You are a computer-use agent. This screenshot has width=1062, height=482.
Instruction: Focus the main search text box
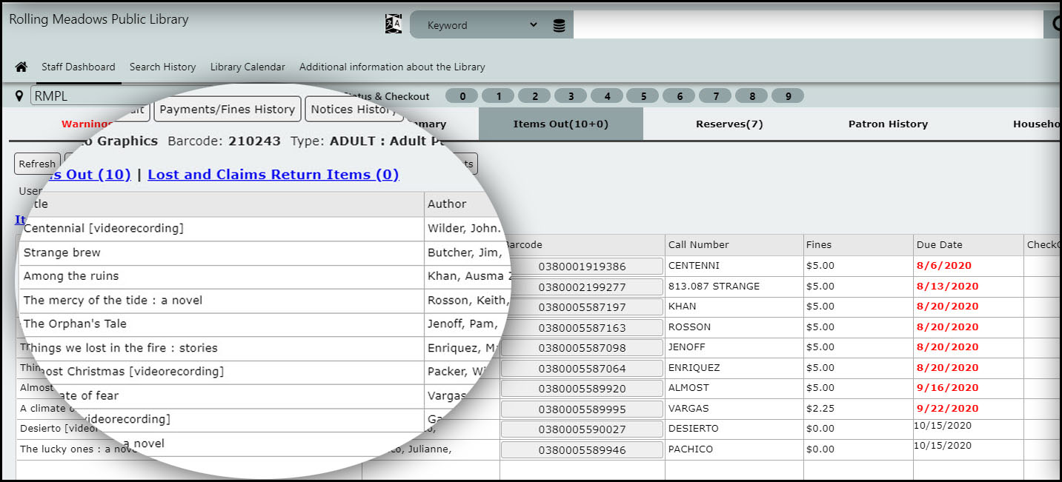[x=809, y=24]
